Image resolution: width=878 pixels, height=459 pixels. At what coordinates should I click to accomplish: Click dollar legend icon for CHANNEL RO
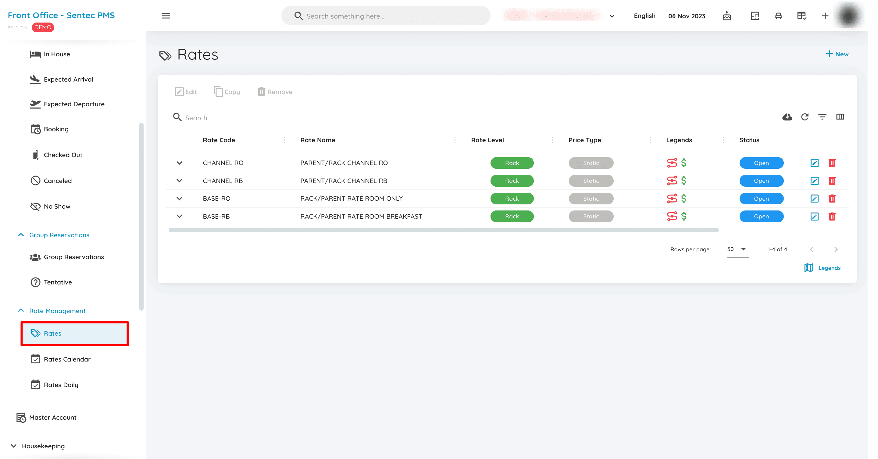click(x=684, y=163)
